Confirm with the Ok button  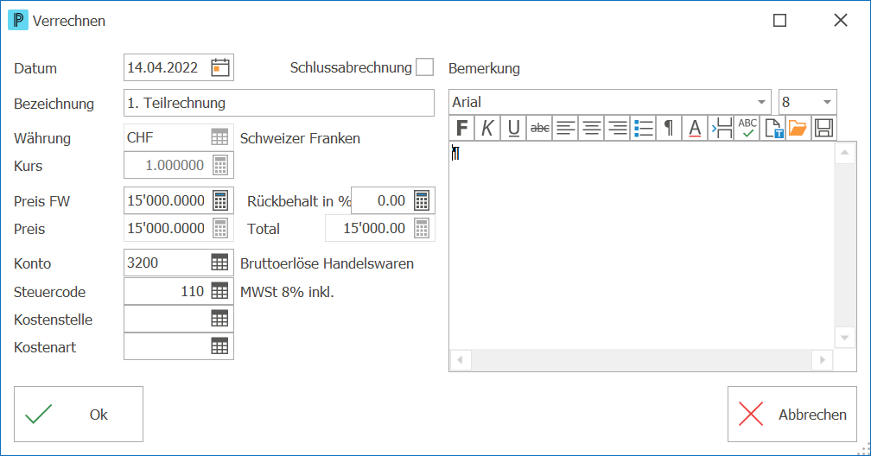coord(79,415)
